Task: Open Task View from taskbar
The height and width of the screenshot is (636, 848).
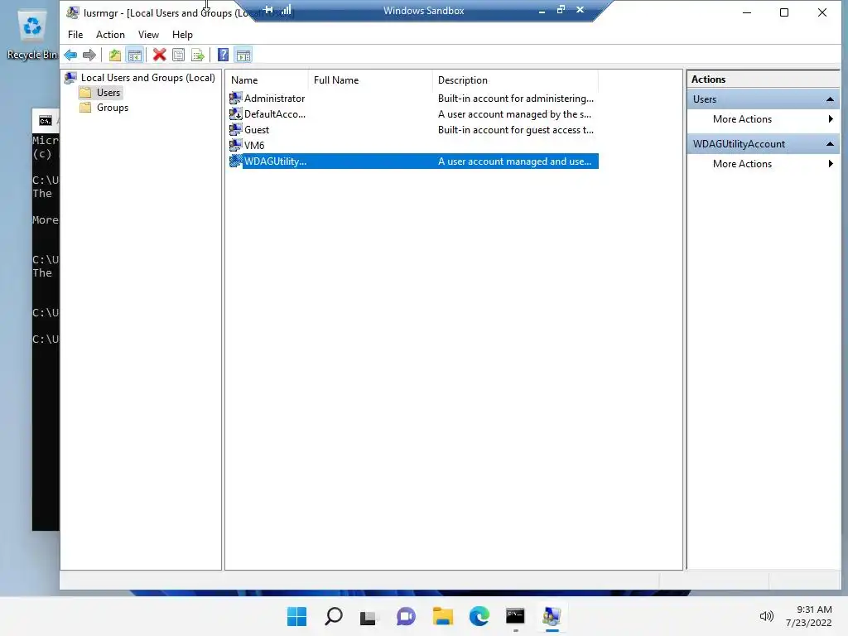Action: point(369,616)
